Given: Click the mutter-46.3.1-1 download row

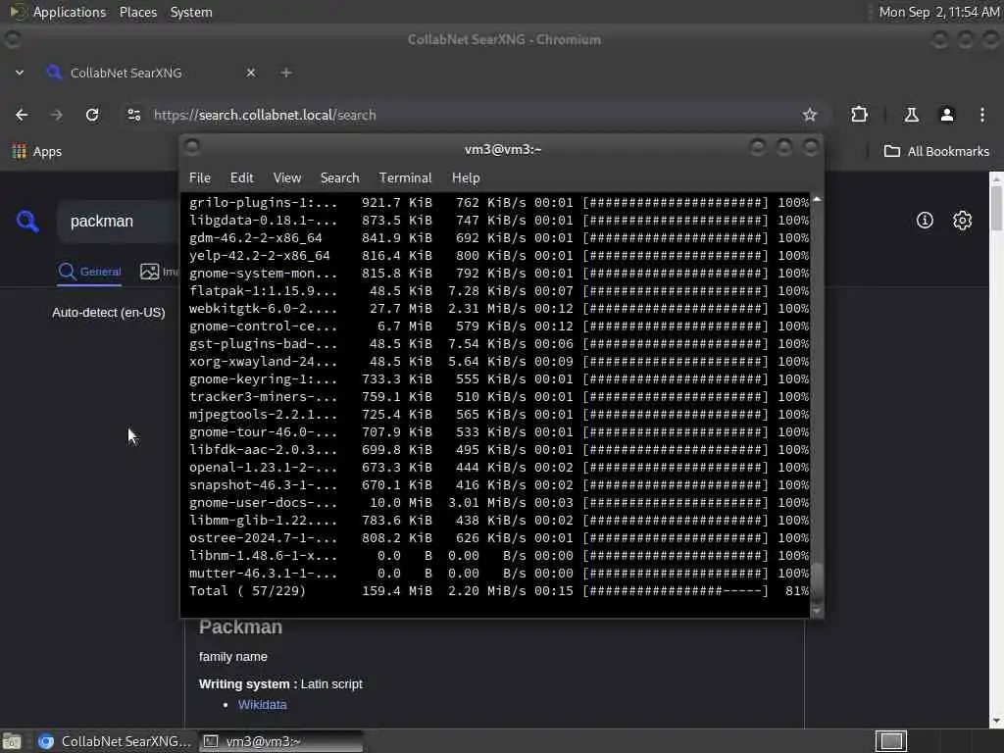Looking at the screenshot, I should tap(499, 573).
